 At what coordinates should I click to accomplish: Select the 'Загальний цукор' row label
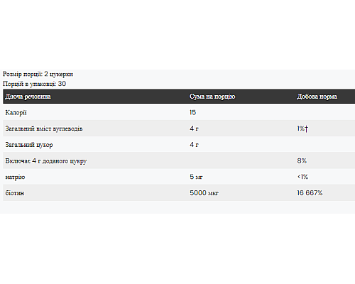click(x=29, y=145)
